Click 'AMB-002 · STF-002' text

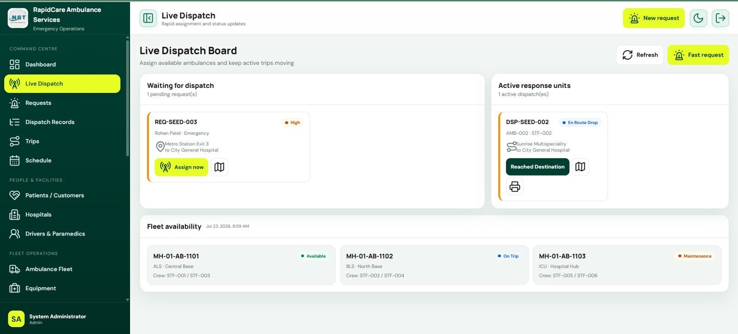pyautogui.click(x=529, y=133)
